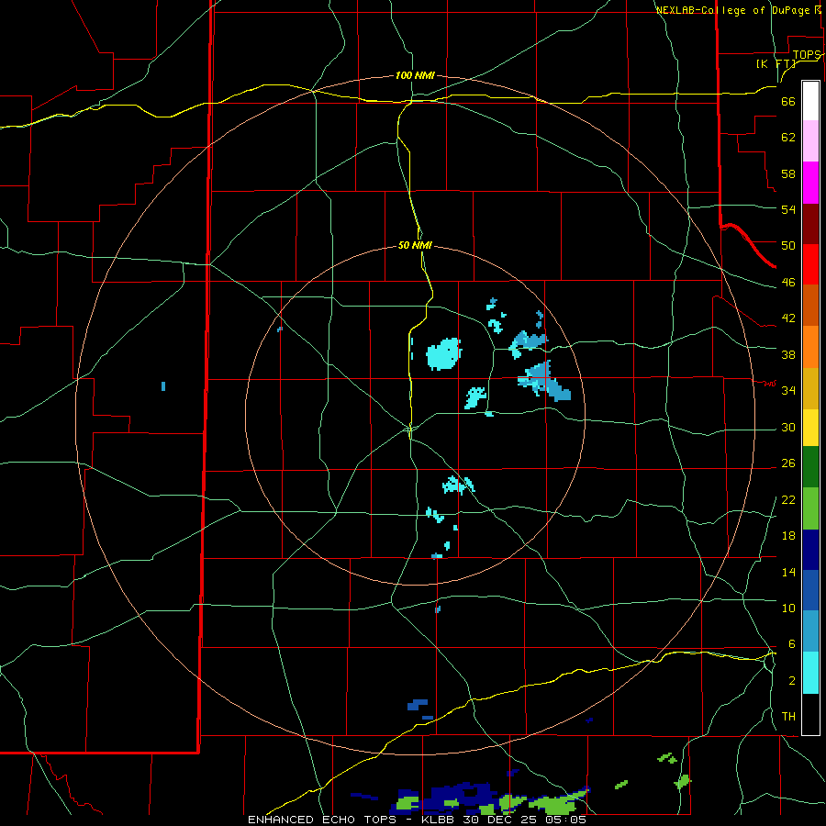Pick the navy blue legend segment
This screenshot has width=826, height=826.
click(810, 550)
